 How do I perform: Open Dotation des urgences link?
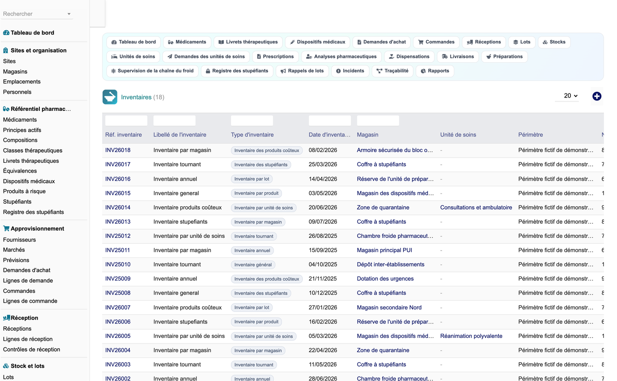(385, 279)
